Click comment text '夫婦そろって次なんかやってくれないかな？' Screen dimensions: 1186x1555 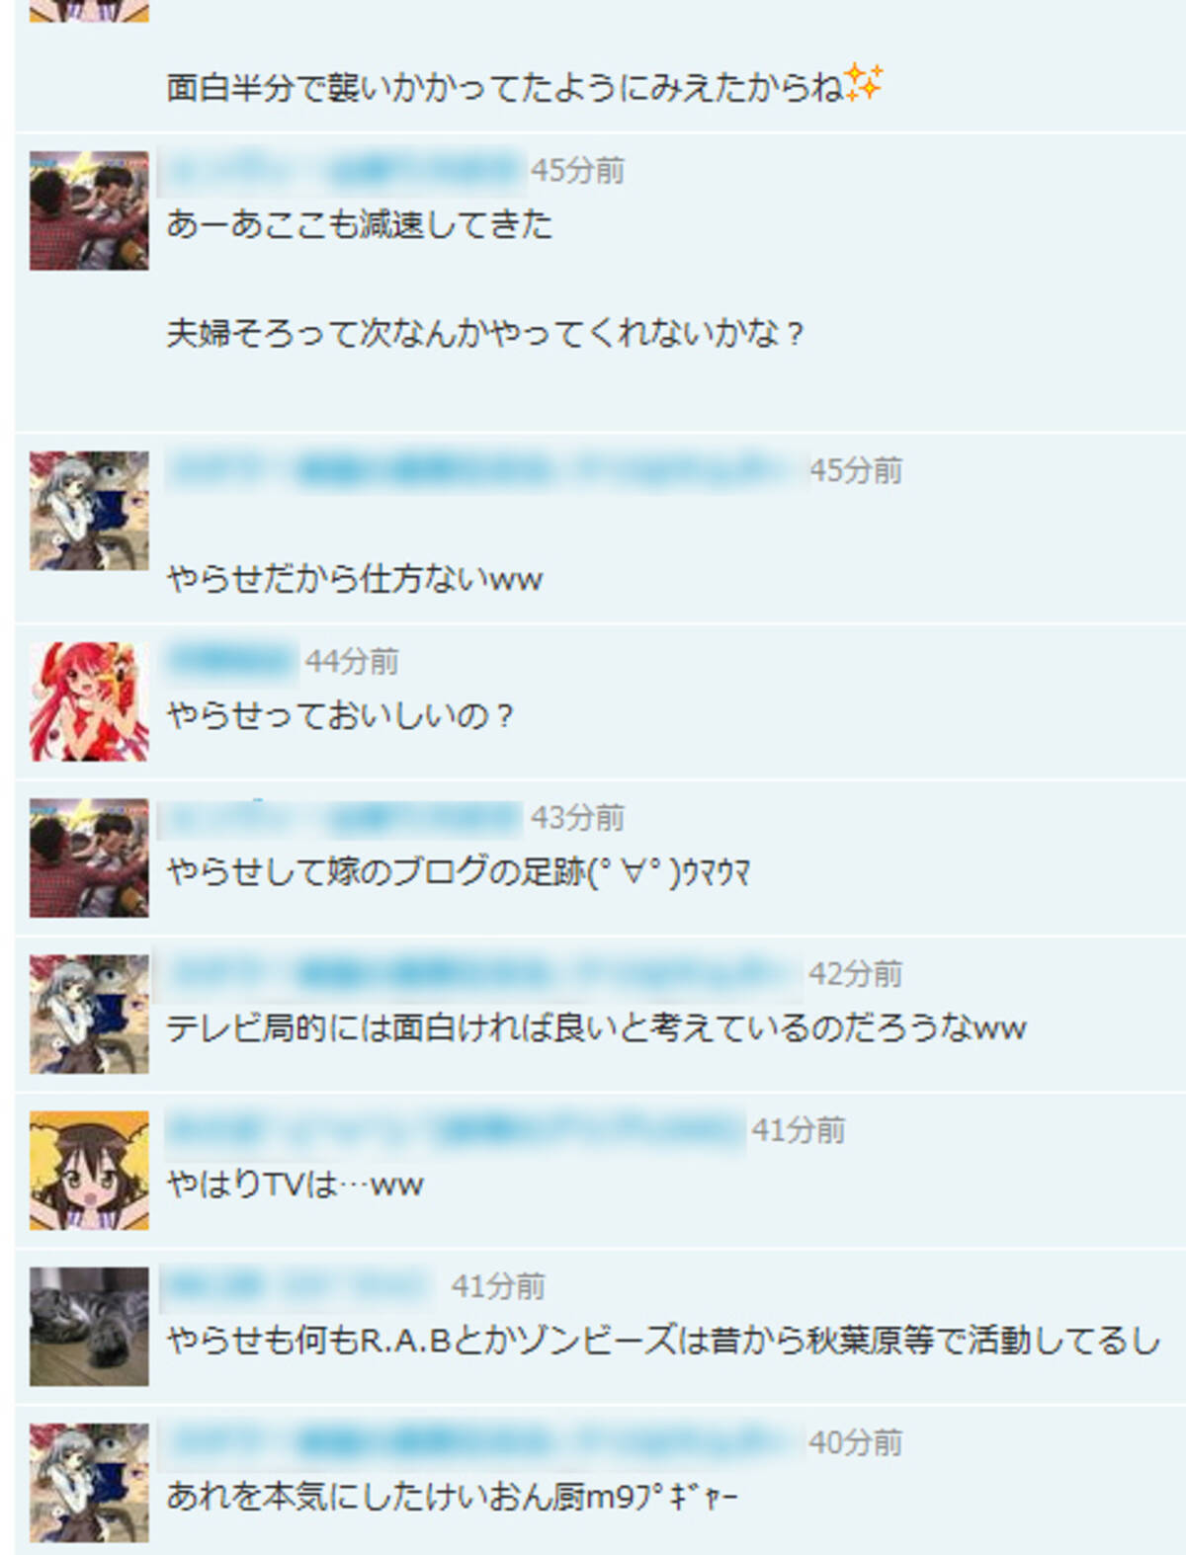485,333
